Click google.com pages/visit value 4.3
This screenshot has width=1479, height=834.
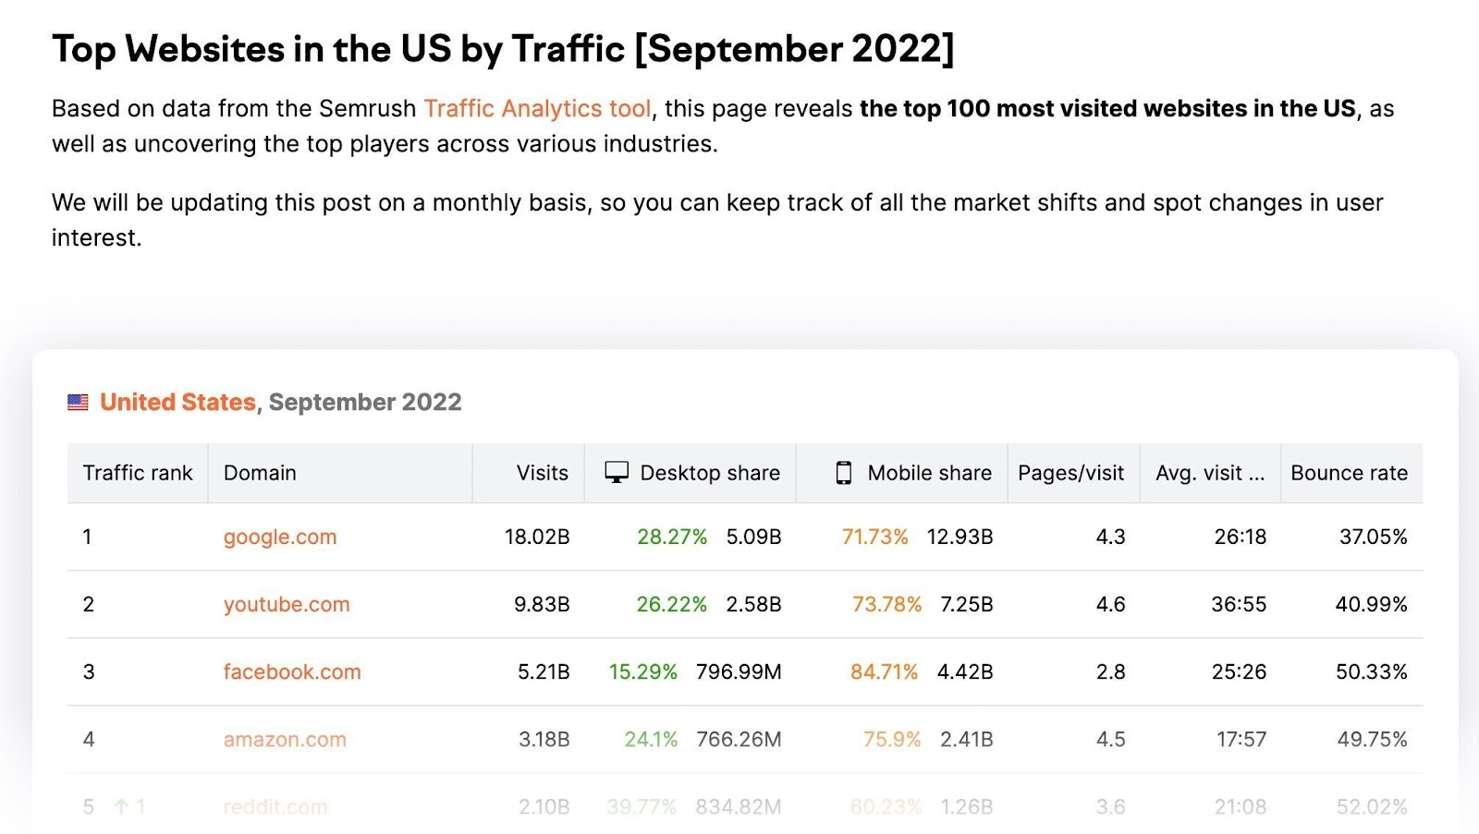click(1111, 537)
